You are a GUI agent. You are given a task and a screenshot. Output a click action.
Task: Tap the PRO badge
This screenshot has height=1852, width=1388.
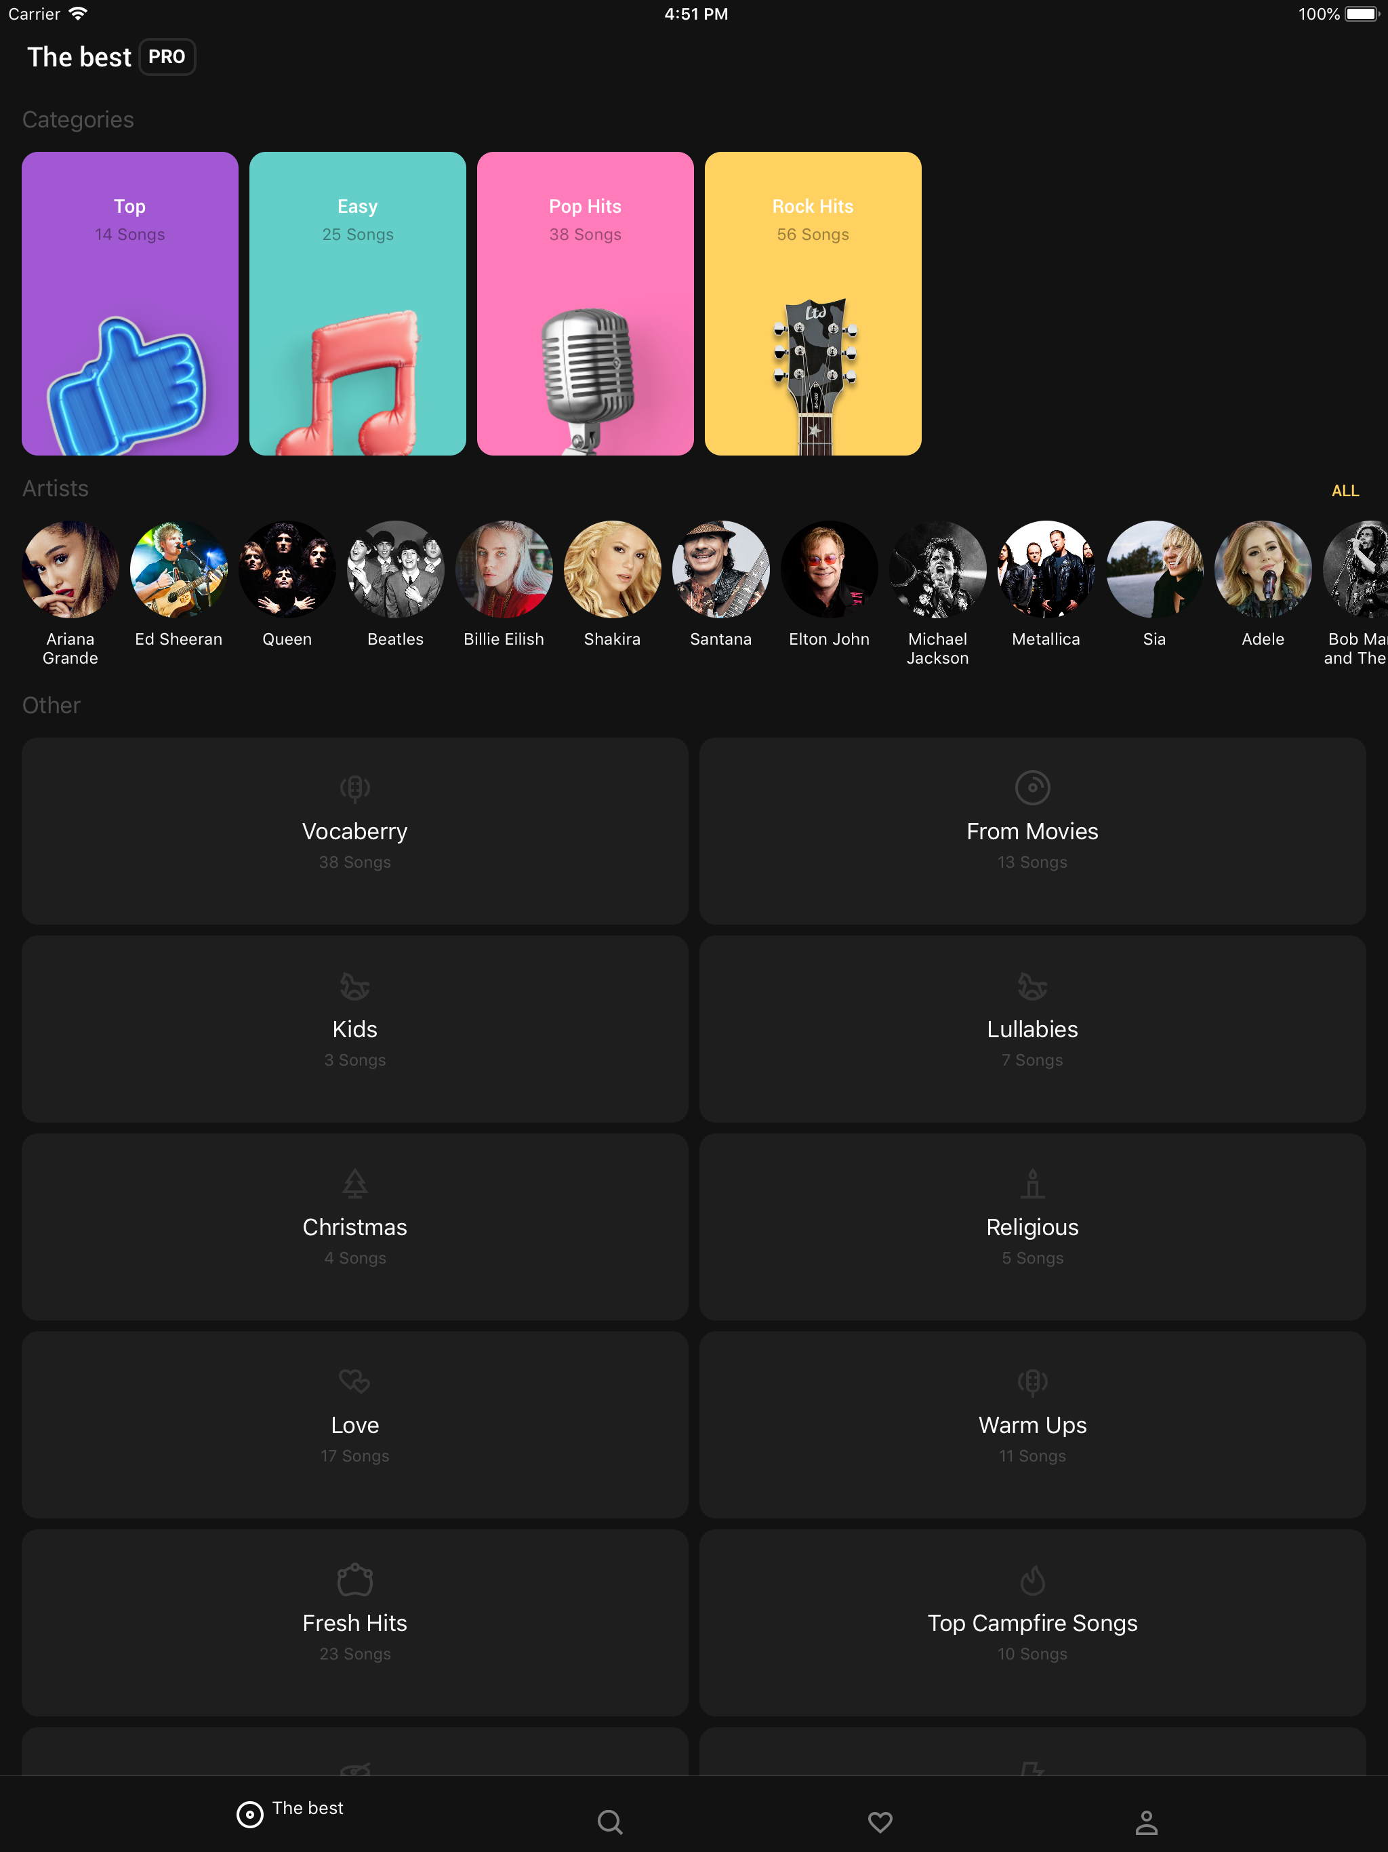pyautogui.click(x=167, y=57)
